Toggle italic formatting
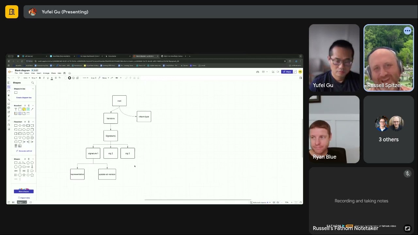This screenshot has width=418, height=235. [44, 78]
